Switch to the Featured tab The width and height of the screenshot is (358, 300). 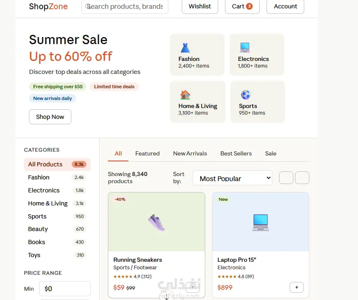[x=147, y=153]
